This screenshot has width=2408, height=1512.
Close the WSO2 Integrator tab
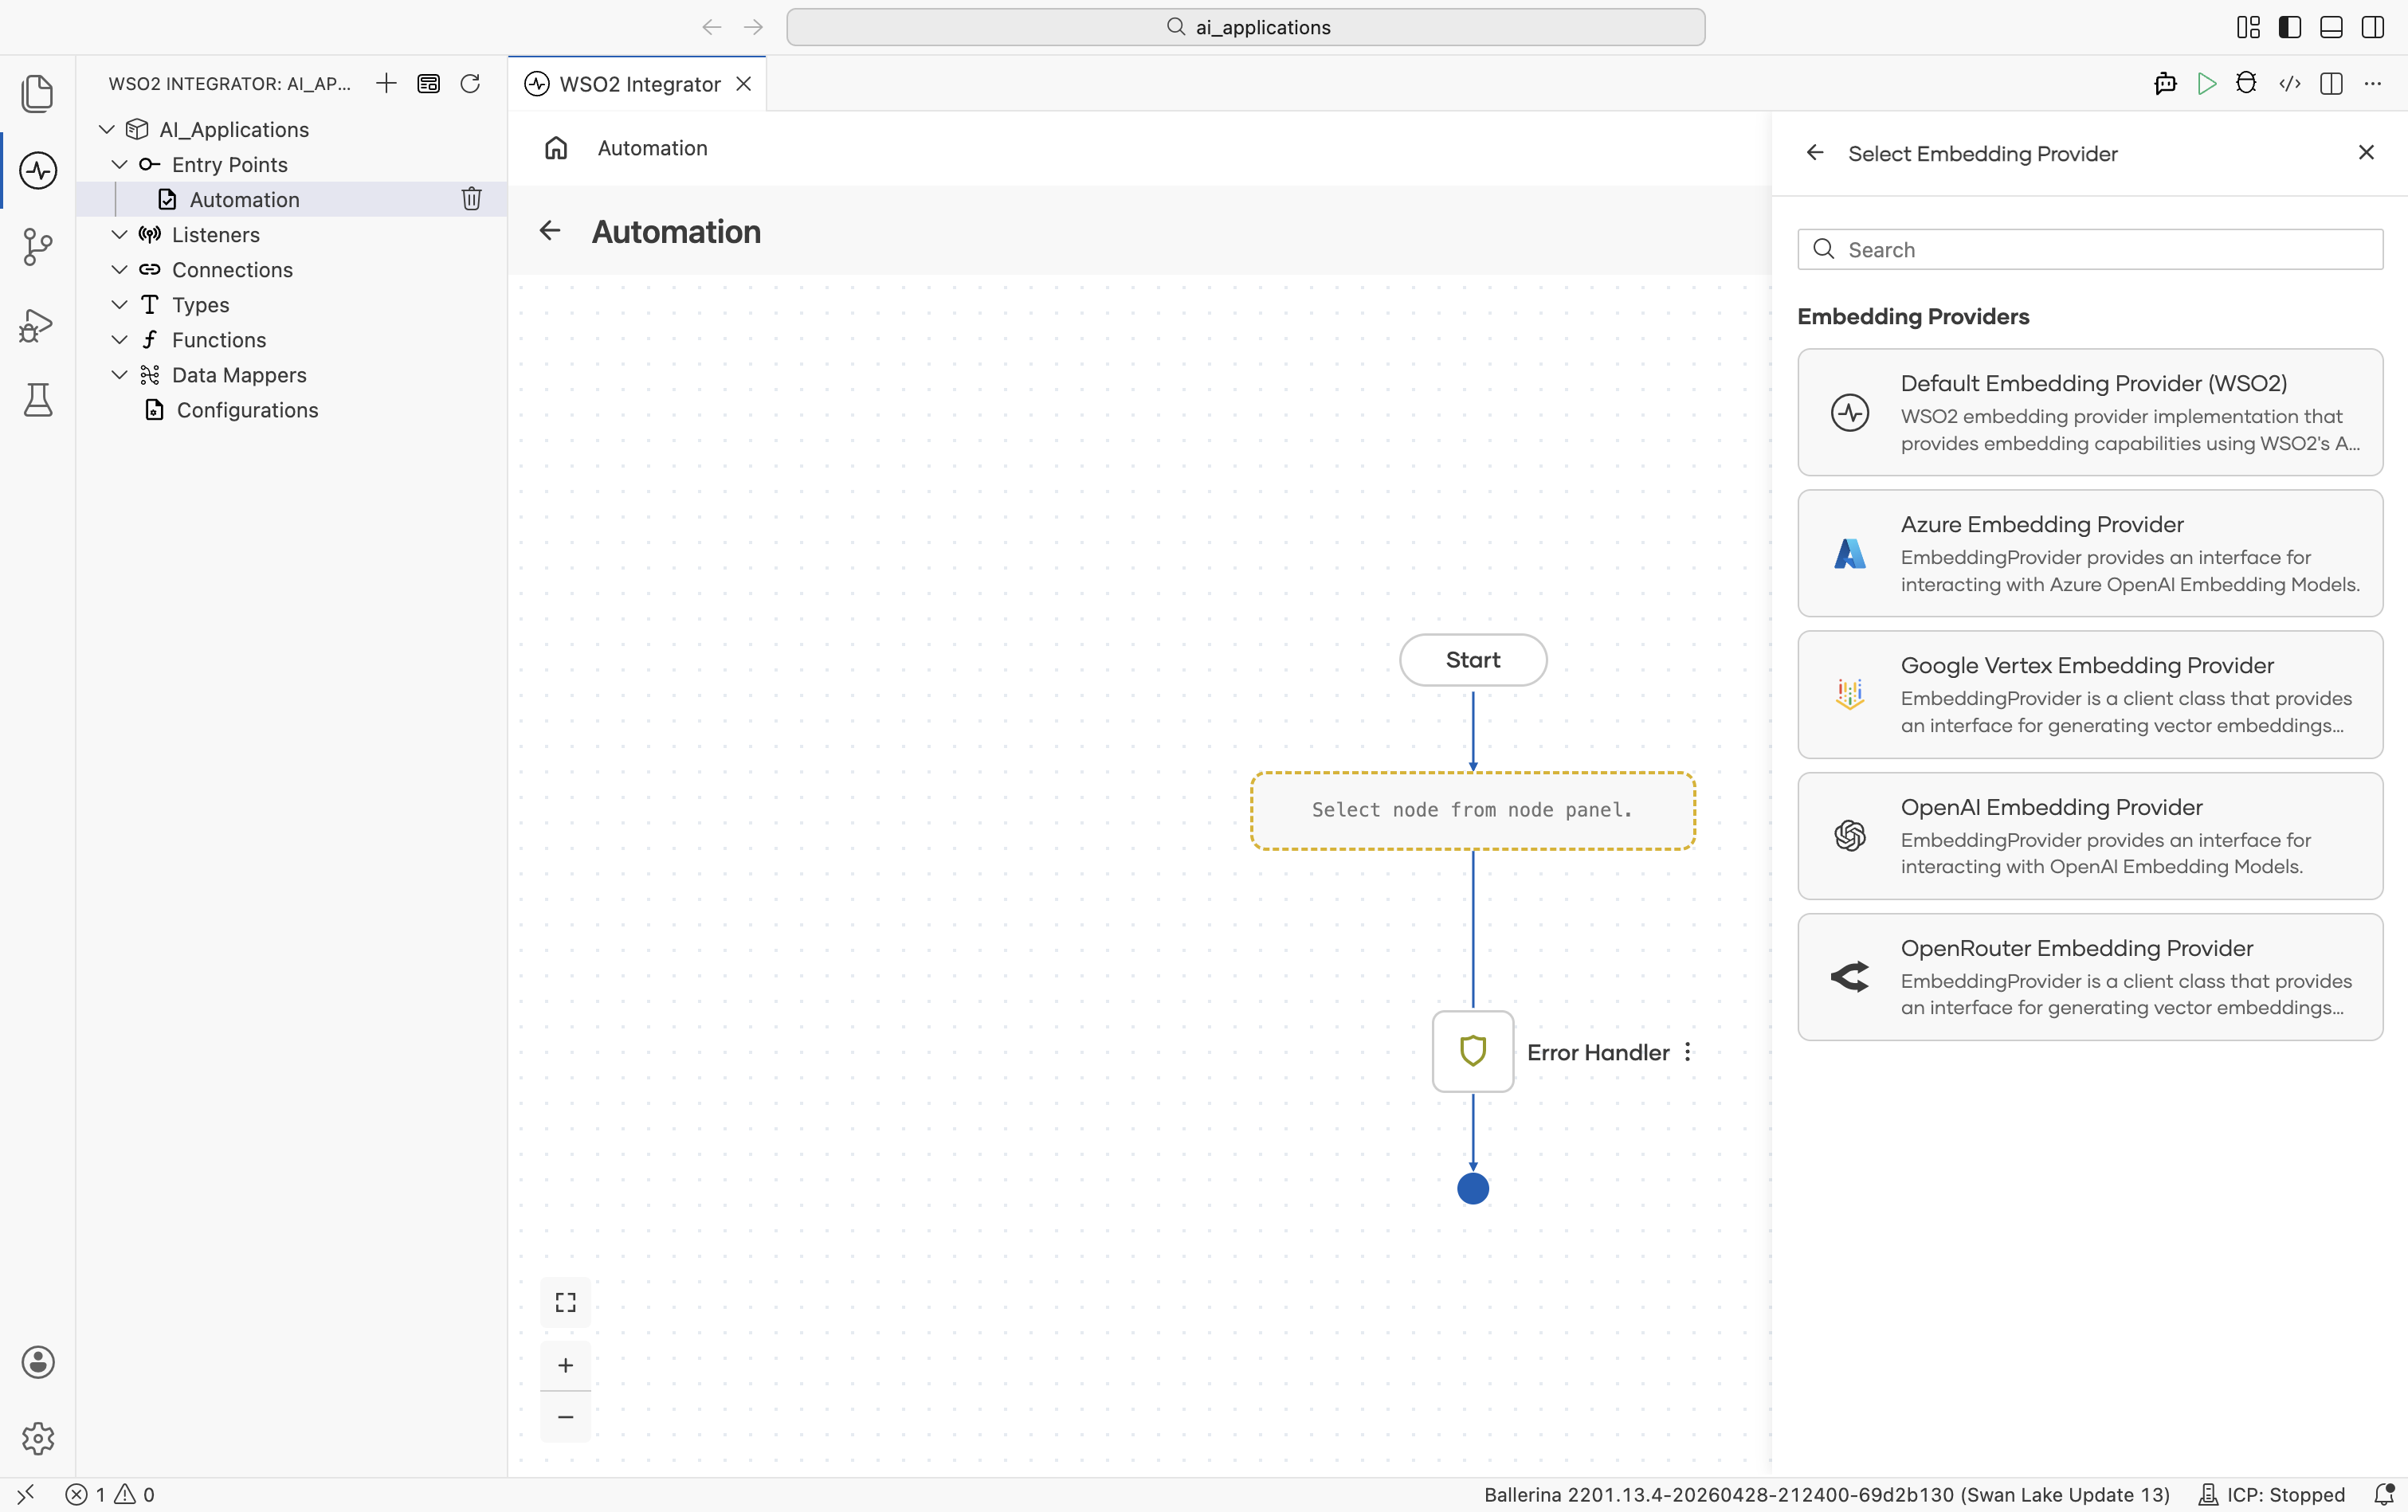743,84
